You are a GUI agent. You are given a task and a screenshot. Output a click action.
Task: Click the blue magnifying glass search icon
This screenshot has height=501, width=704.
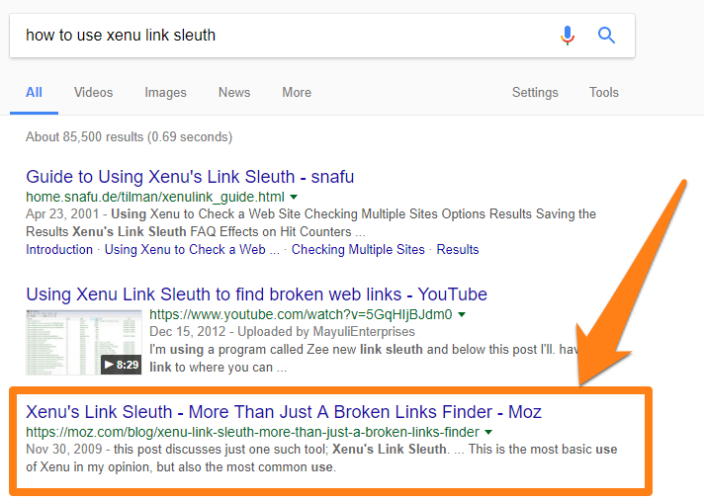click(607, 36)
